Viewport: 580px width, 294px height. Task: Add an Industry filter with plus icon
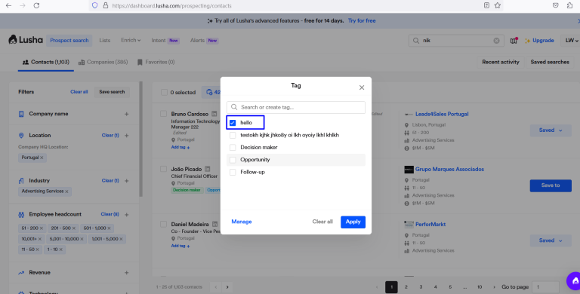(127, 181)
